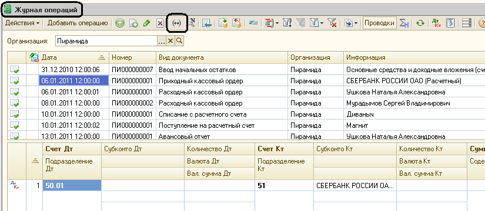Image resolution: width=485 pixels, height=211 pixels.
Task: Click the blue-gray eraser-shaped toolbar icon
Action: (253, 23)
